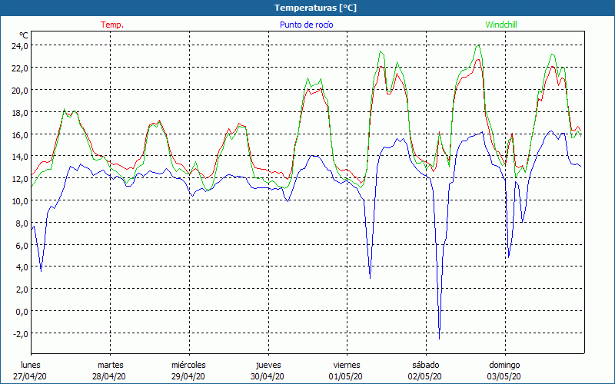This screenshot has width=615, height=384.
Task: Click the 'lunes' day label
Action: click(31, 365)
